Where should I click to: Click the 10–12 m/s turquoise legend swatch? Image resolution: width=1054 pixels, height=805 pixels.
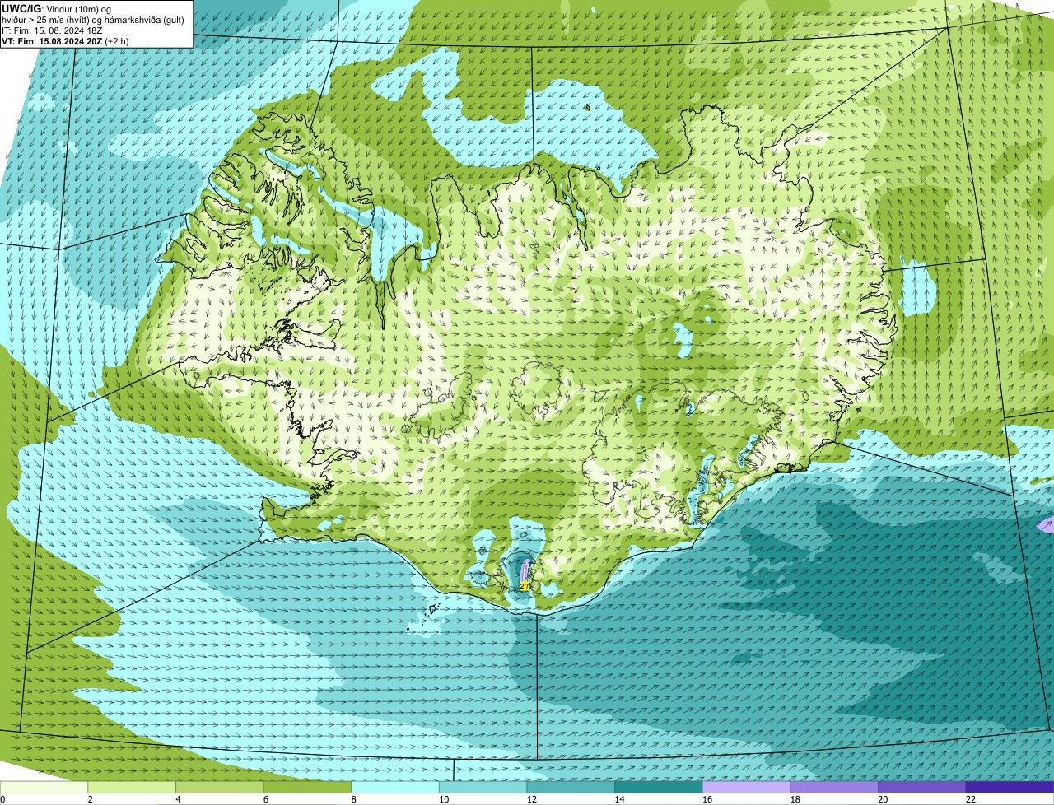(483, 788)
